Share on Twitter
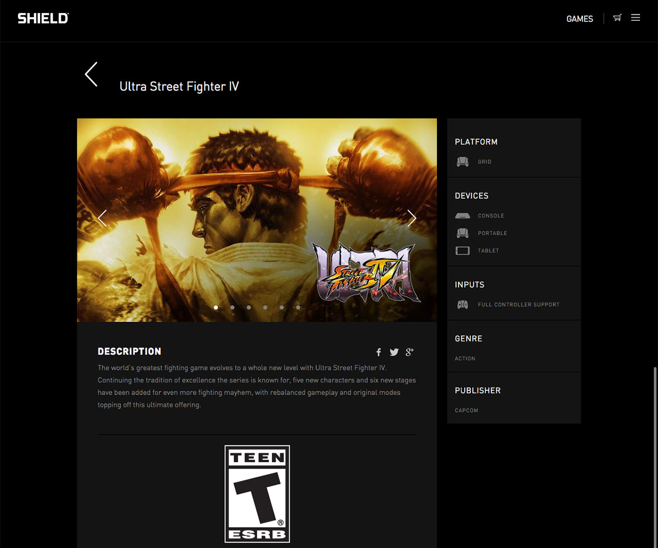The width and height of the screenshot is (658, 548). click(x=394, y=352)
